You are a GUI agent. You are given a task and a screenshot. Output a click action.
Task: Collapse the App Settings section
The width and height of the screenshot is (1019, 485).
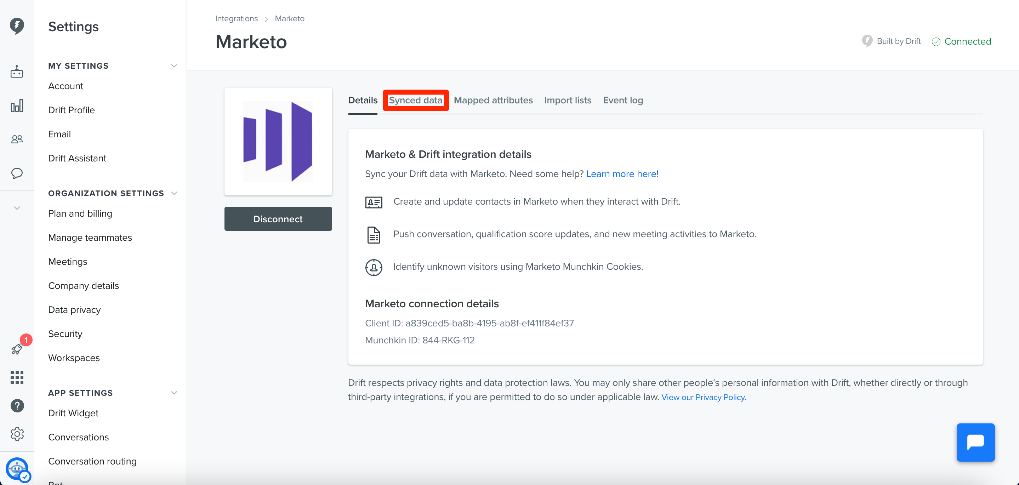coord(173,393)
